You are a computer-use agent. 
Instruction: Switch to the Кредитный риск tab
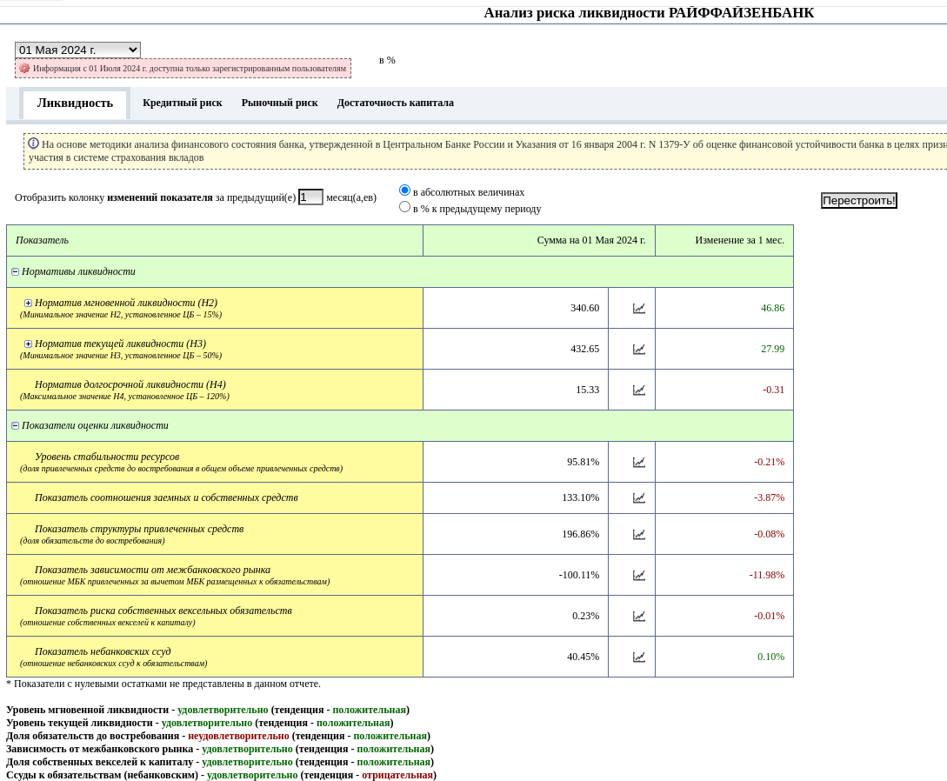[183, 103]
